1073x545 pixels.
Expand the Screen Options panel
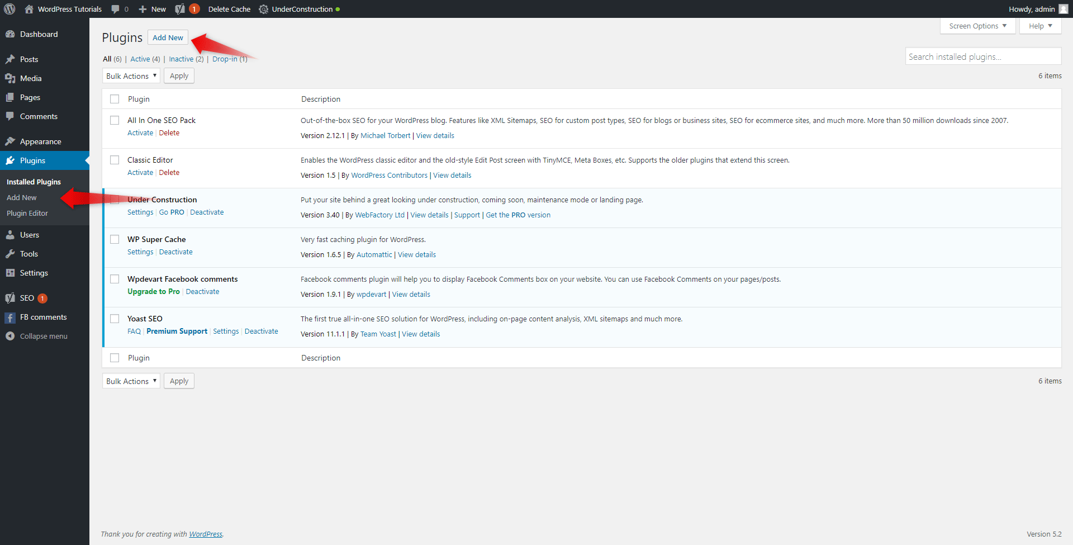click(977, 26)
